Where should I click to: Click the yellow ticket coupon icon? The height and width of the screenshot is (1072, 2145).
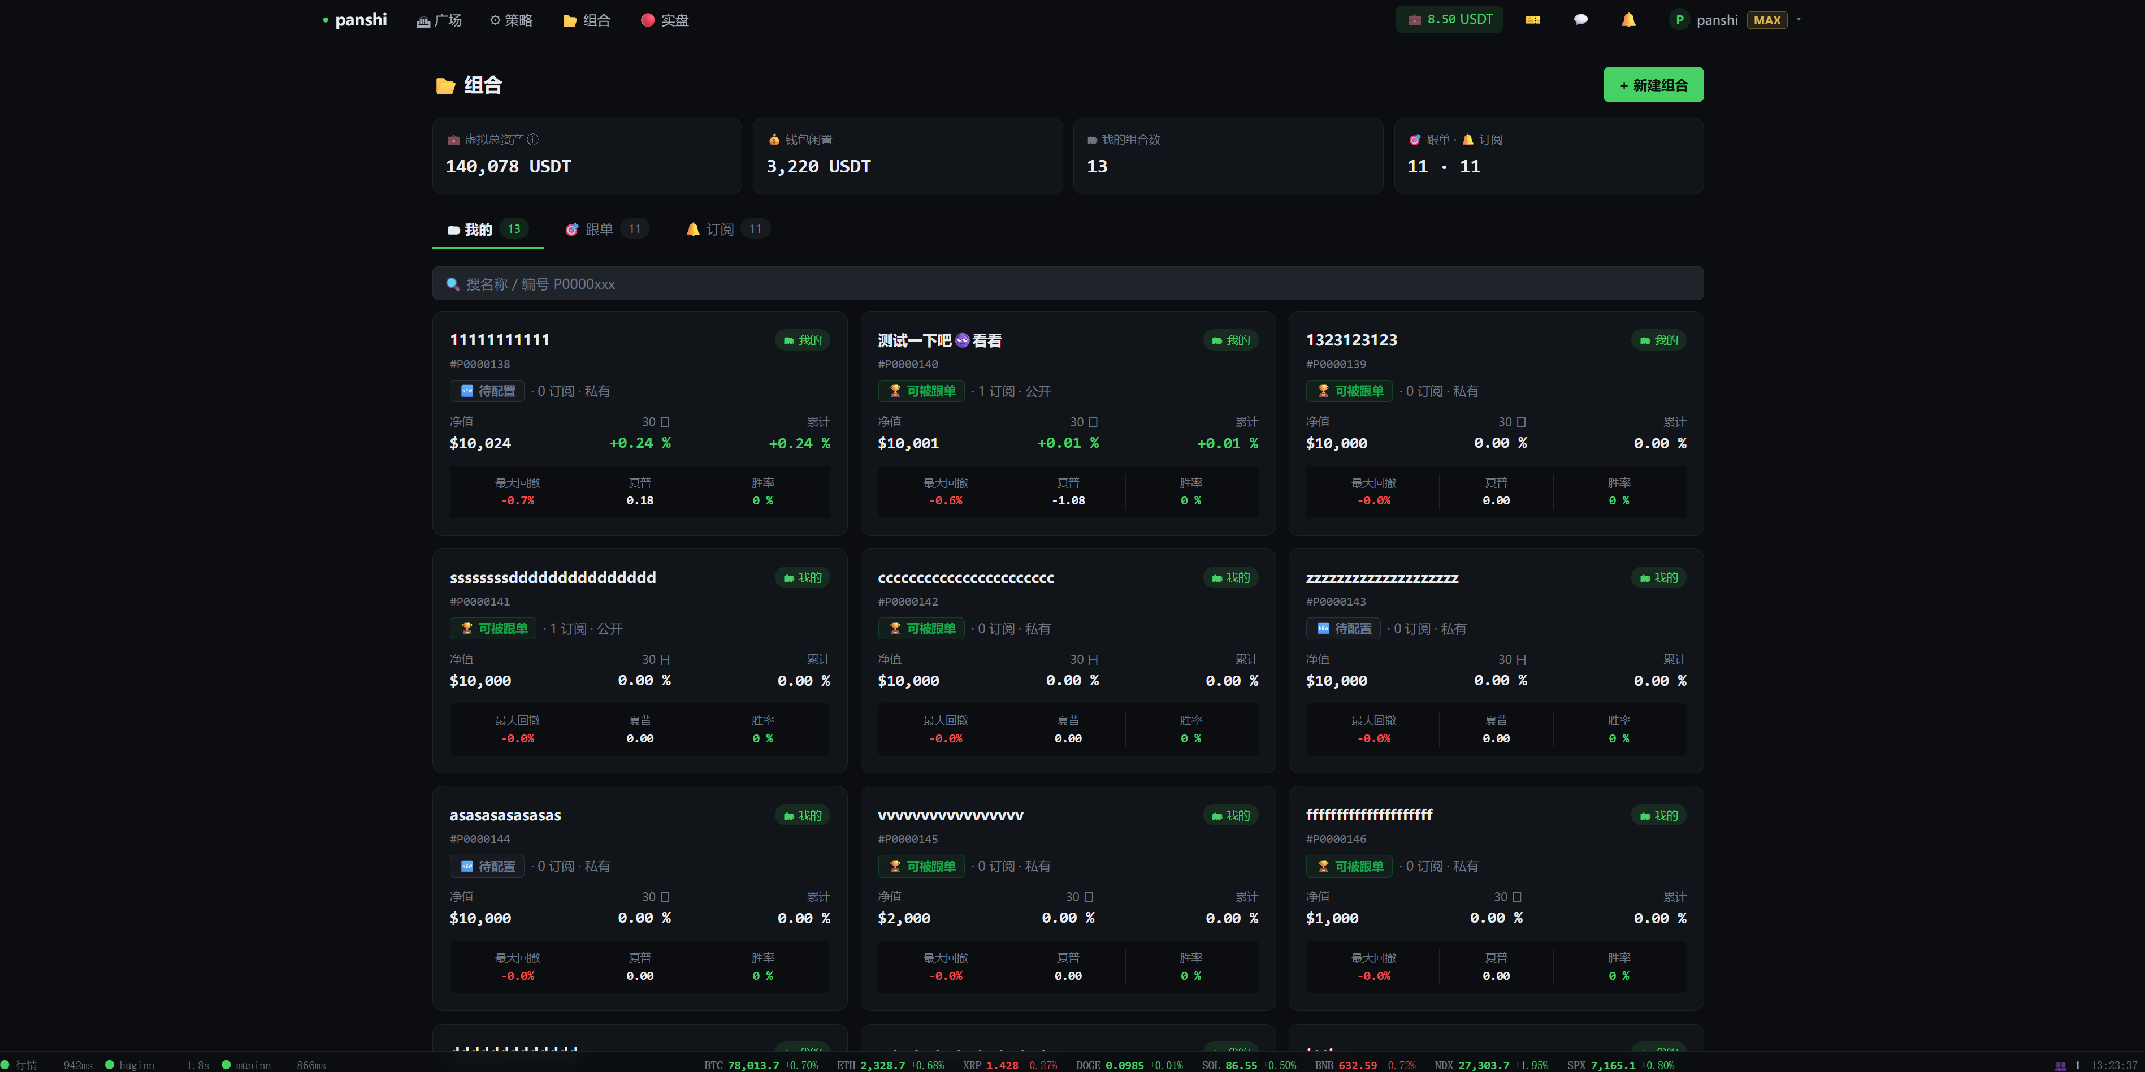[x=1532, y=20]
